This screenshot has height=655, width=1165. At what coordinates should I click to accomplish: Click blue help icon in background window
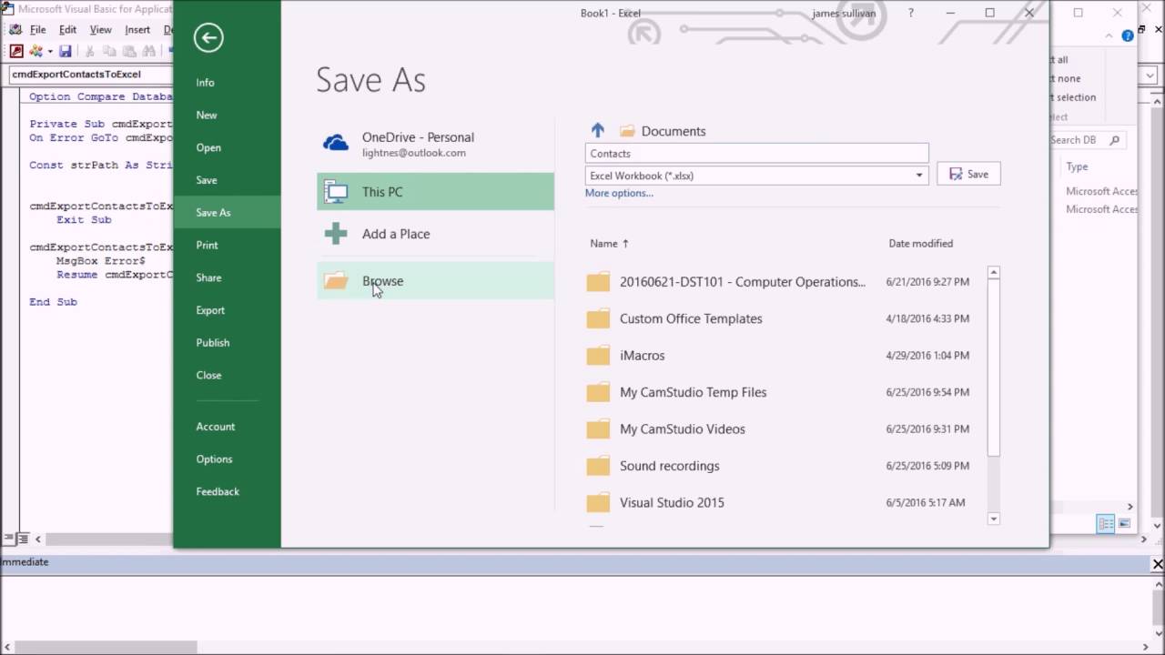click(x=1129, y=35)
